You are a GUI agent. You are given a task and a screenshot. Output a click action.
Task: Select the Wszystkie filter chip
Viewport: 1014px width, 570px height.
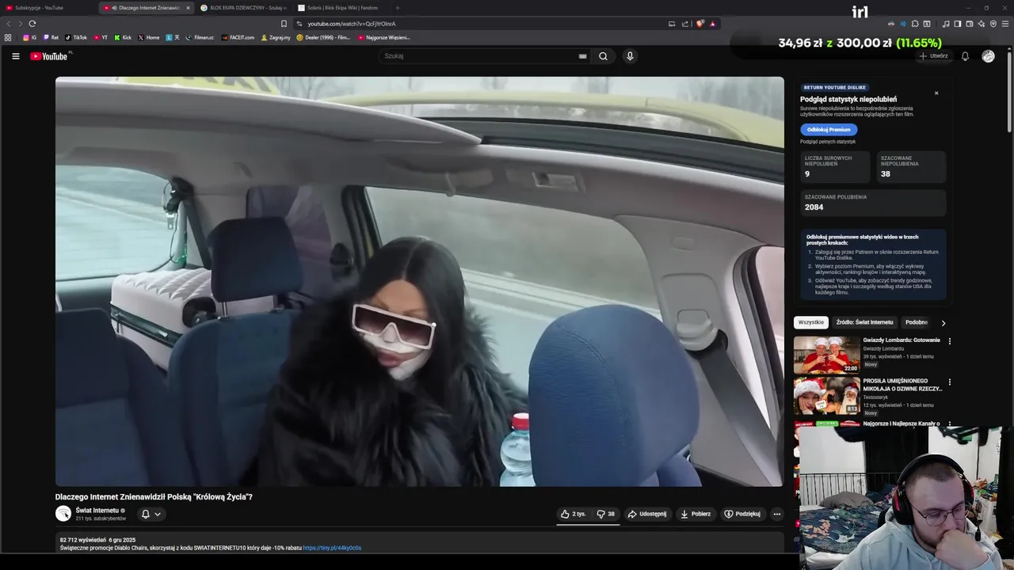pos(811,322)
